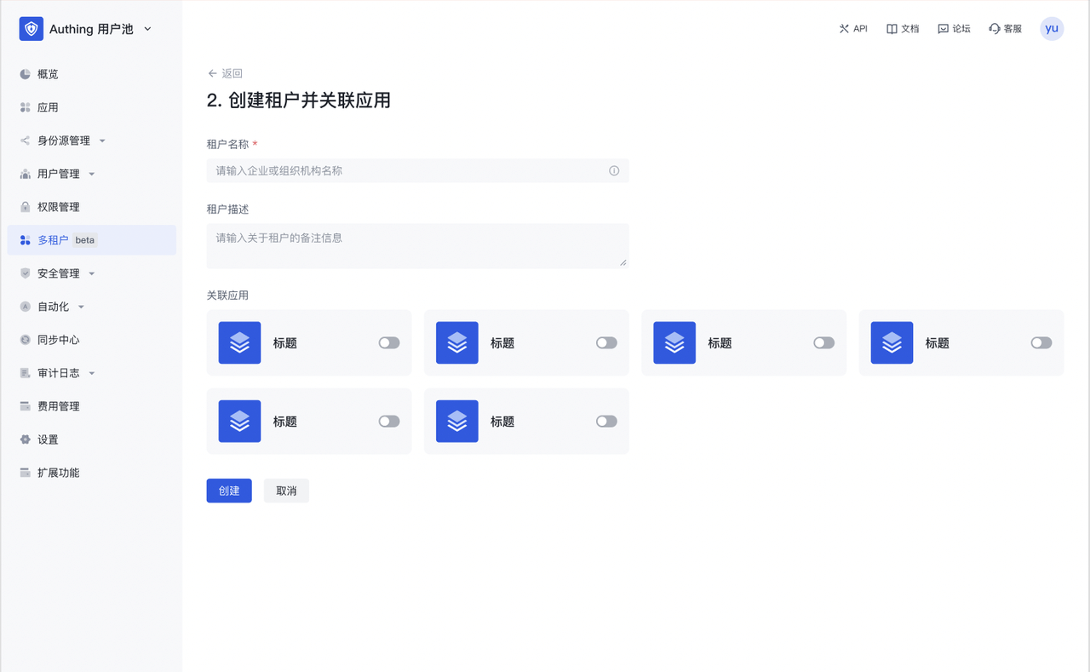
Task: Toggle second row's first 标题 app switch
Action: pos(389,422)
